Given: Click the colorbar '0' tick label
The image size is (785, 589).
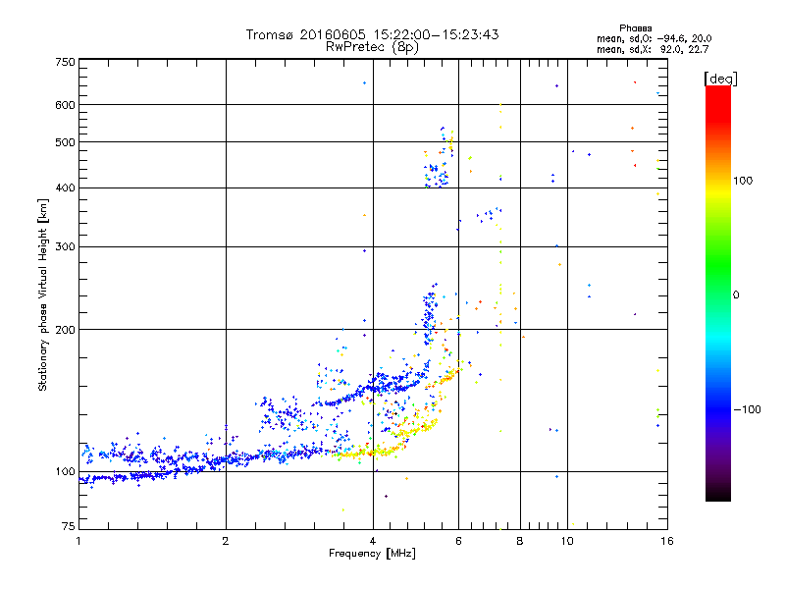Looking at the screenshot, I should click(735, 294).
